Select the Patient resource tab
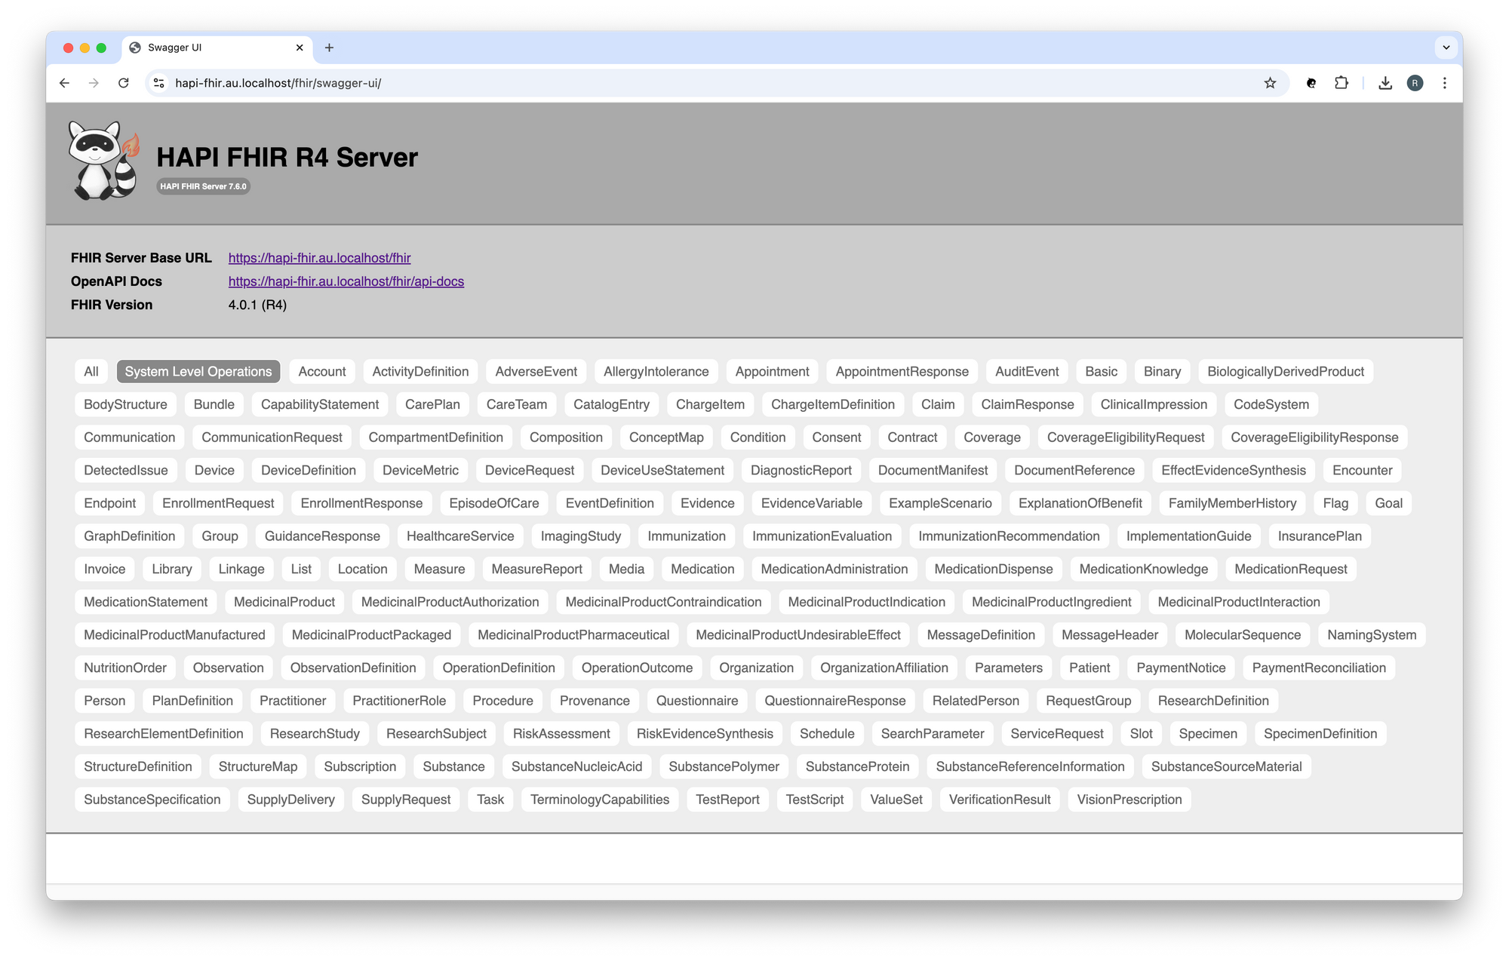Screen dimensions: 1509x961 click(x=1089, y=668)
